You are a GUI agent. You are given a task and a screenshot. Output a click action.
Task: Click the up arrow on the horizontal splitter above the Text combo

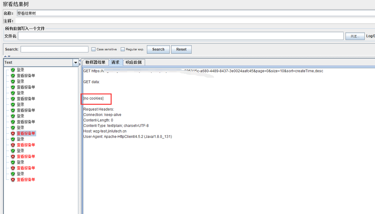tap(6, 57)
